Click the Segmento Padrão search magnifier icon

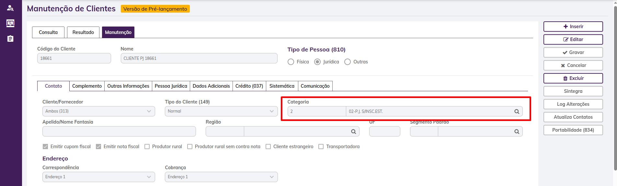pos(517,131)
